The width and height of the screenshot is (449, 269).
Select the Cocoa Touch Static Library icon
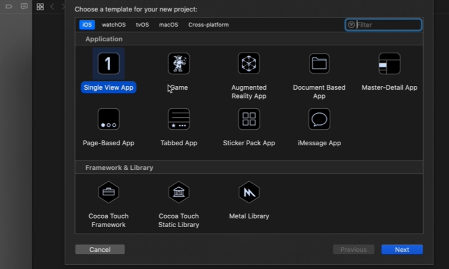[178, 192]
